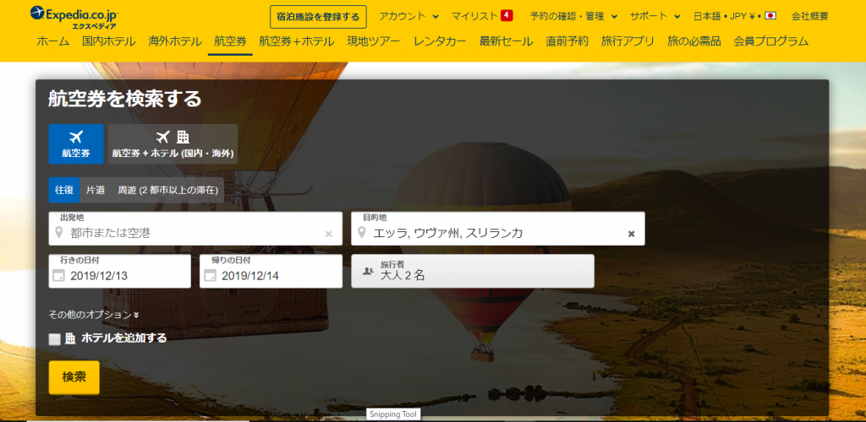Select the 航空券 airplane tab button
Image resolution: width=866 pixels, height=422 pixels.
click(75, 143)
